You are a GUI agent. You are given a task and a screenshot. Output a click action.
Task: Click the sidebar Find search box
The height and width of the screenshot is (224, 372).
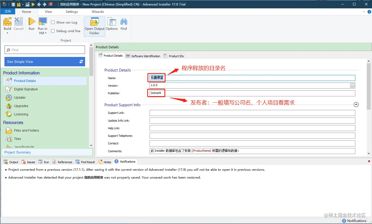[45, 50]
